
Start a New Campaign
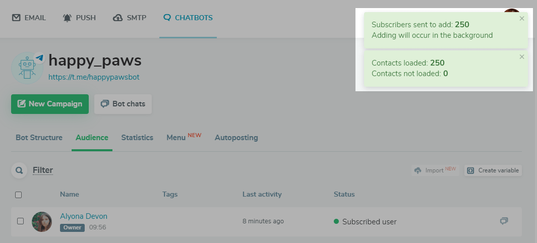[50, 104]
